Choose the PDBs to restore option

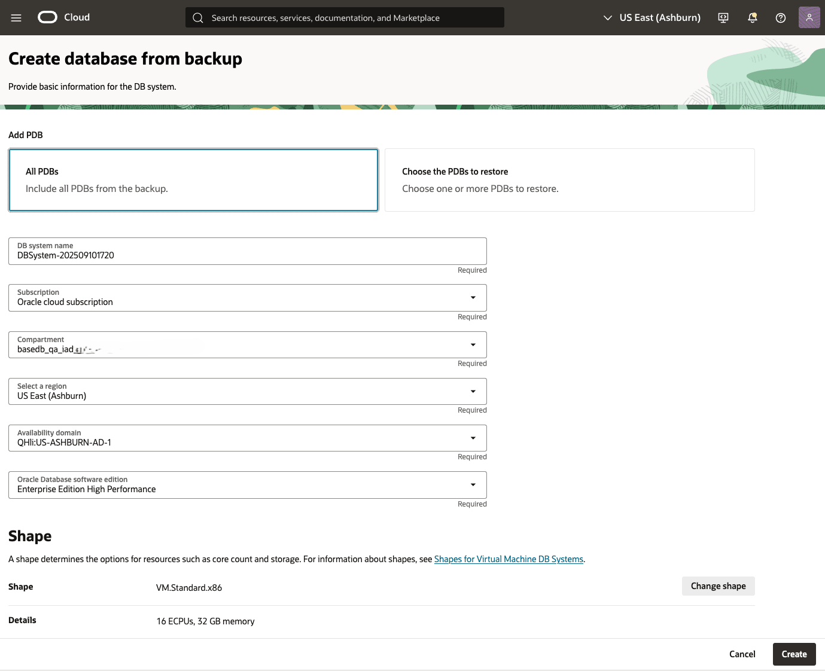point(569,179)
